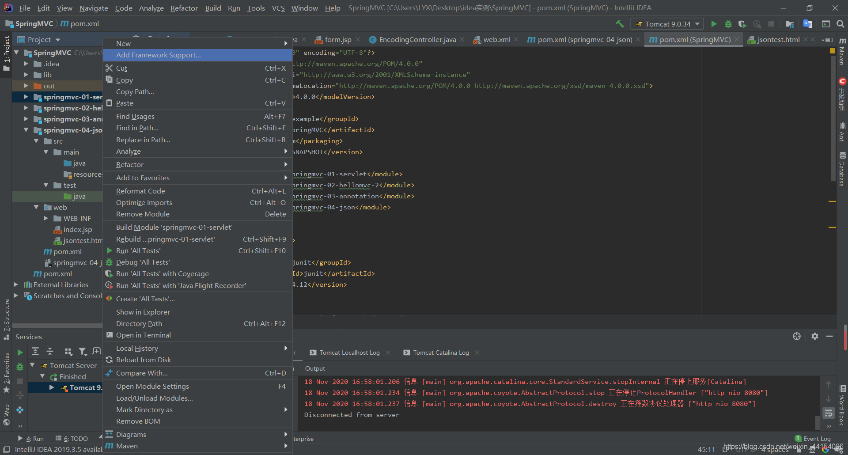Expand the WEB-INF folder node
This screenshot has height=455, width=848.
(x=46, y=218)
